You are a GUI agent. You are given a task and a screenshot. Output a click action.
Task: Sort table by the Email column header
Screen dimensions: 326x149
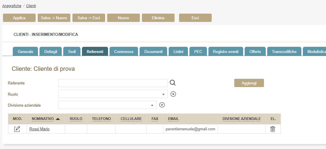click(x=173, y=119)
